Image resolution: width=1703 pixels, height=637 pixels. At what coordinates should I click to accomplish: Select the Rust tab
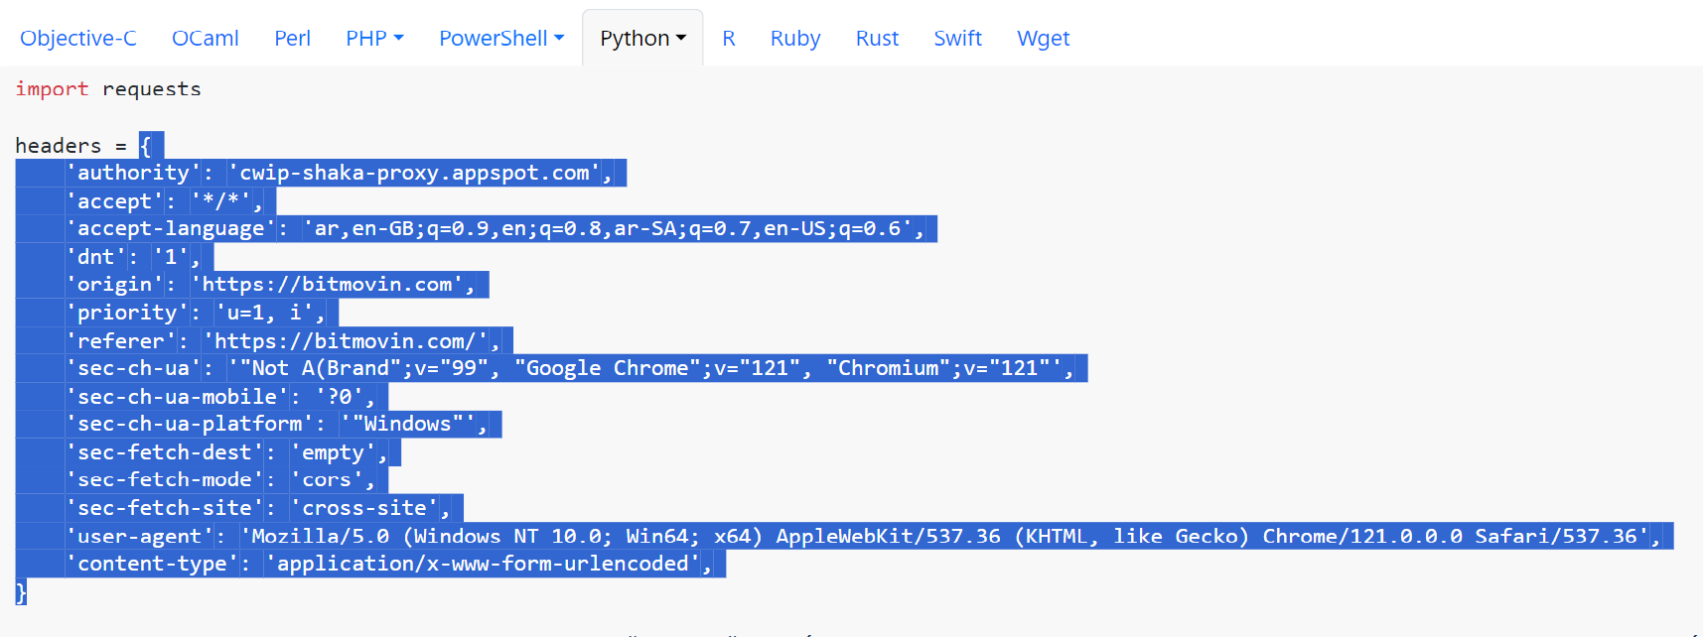tap(877, 39)
